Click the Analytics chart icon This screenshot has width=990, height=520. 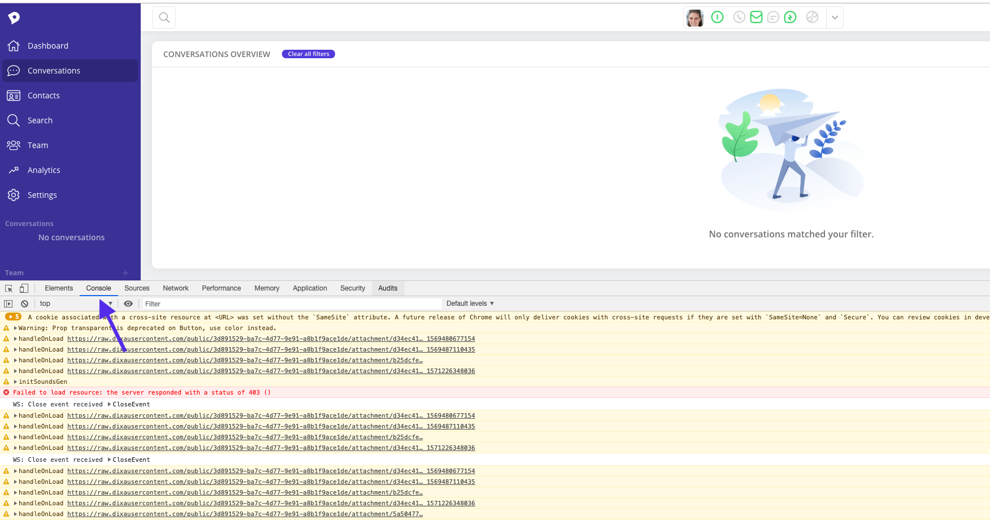tap(14, 170)
